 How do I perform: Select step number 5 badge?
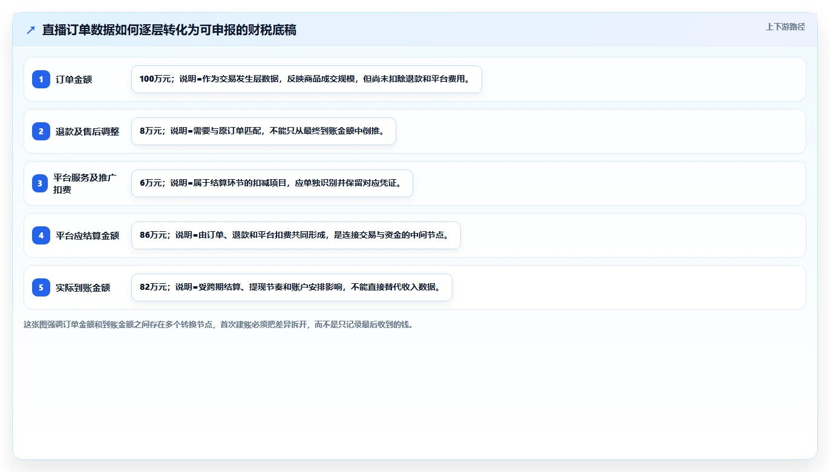point(41,287)
